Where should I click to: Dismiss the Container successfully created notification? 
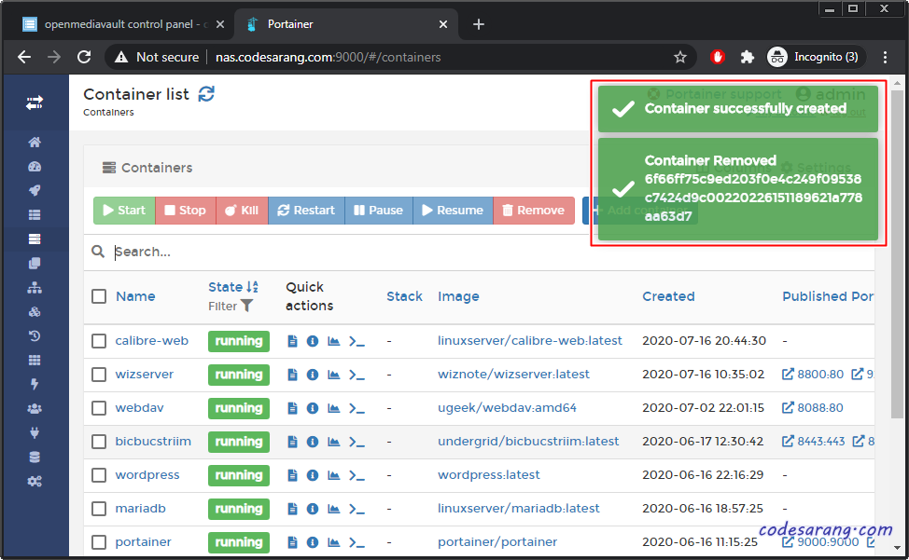click(x=738, y=109)
